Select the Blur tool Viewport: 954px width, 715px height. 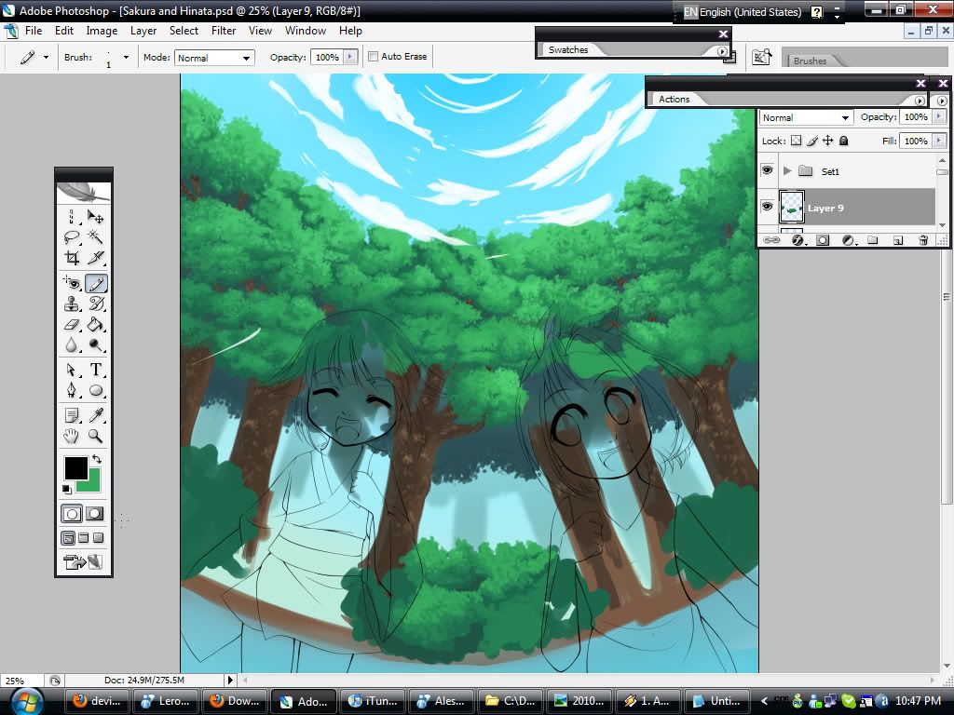coord(72,345)
